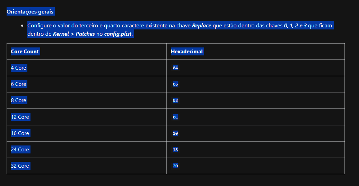Select the "24 Core" table cell

pos(20,150)
